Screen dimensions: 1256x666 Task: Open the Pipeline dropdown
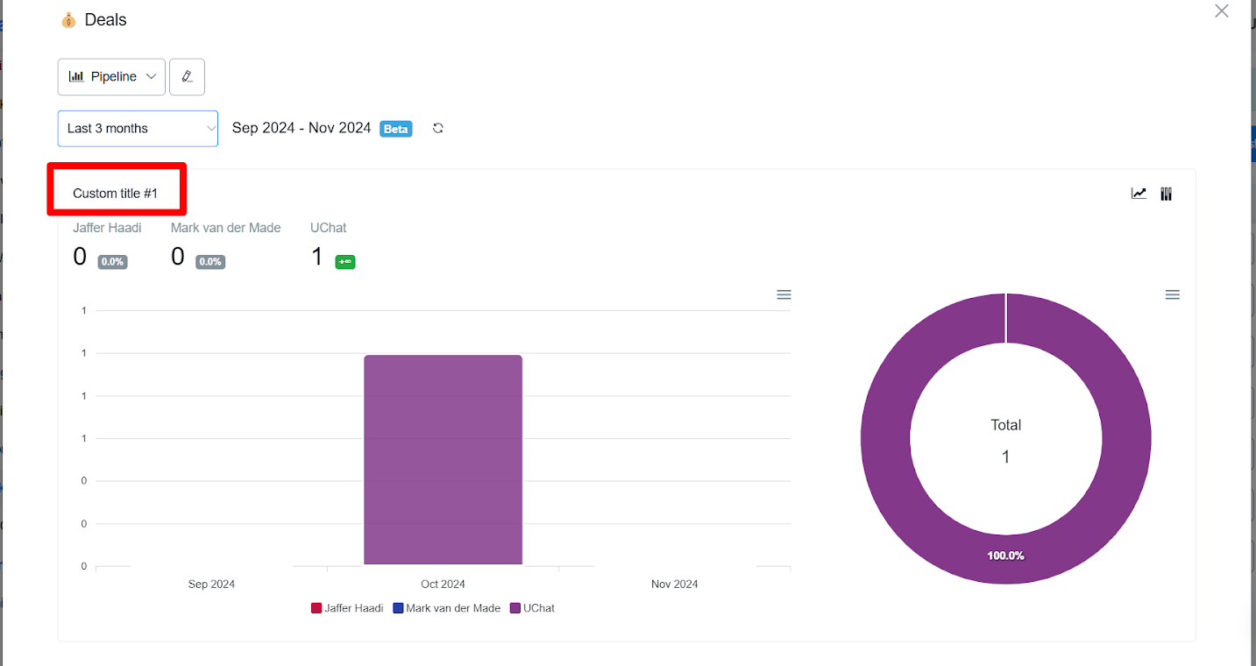pyautogui.click(x=111, y=77)
